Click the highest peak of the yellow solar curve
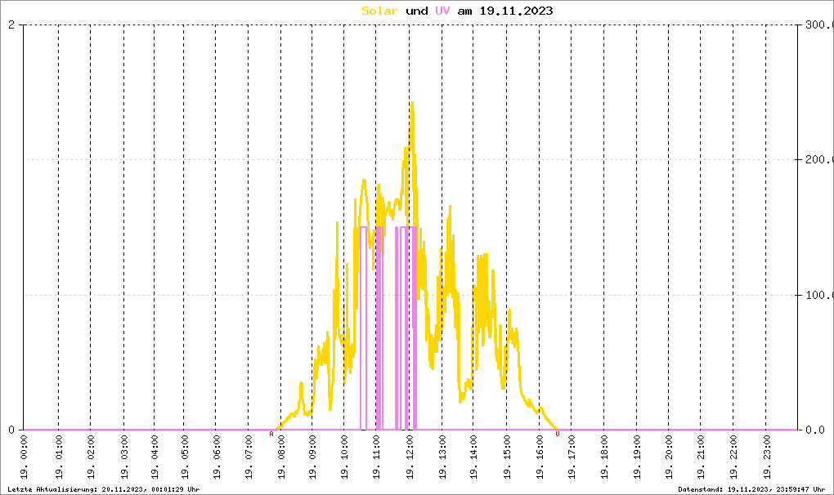This screenshot has height=495, width=834. (412, 104)
